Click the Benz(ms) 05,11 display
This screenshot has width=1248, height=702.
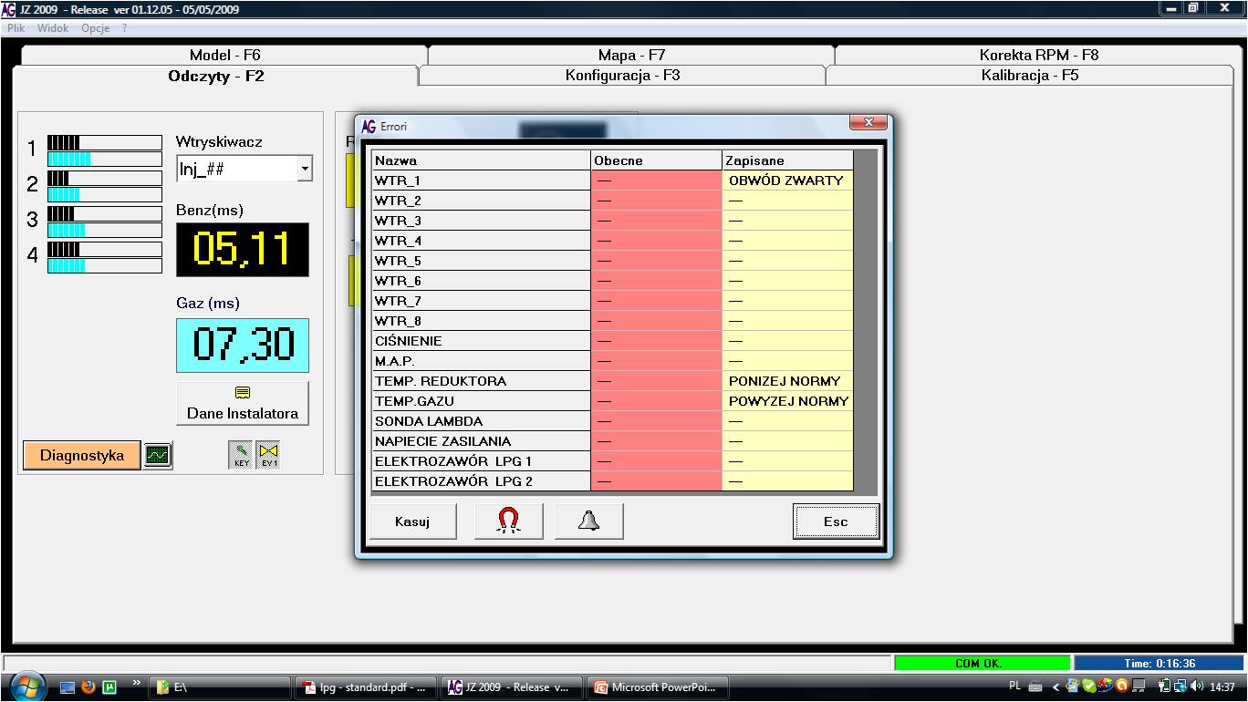click(243, 249)
